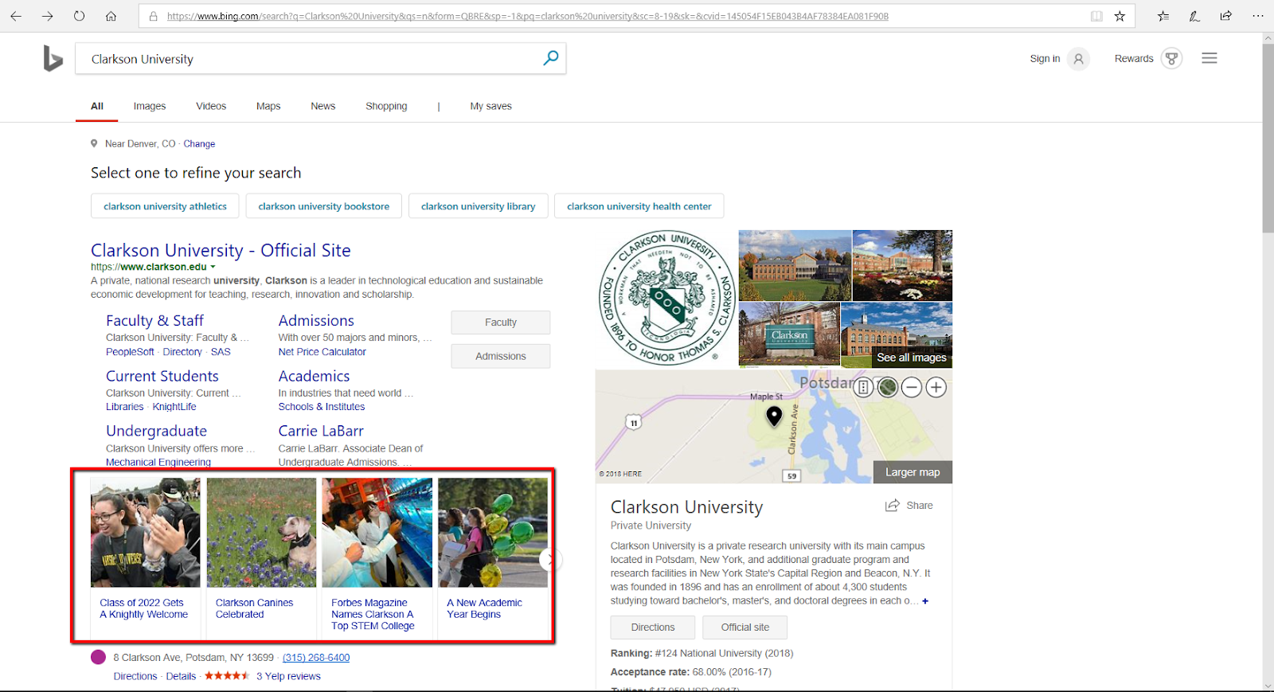Expand the www.clarkson.edu URL dropdown arrow

[x=213, y=268]
